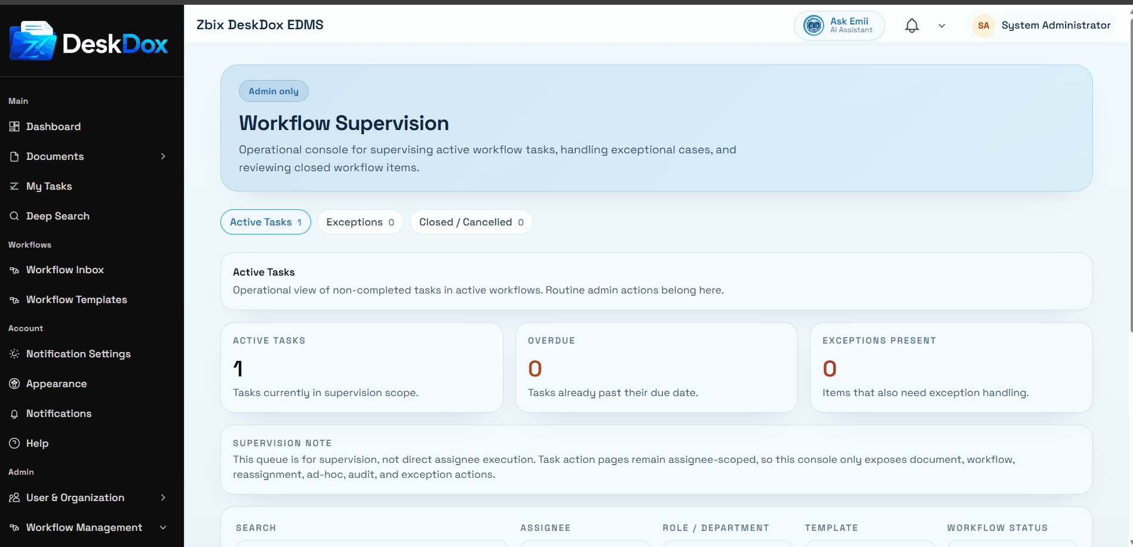Click the ROLE / DEPARTMENT filter label

[716, 528]
